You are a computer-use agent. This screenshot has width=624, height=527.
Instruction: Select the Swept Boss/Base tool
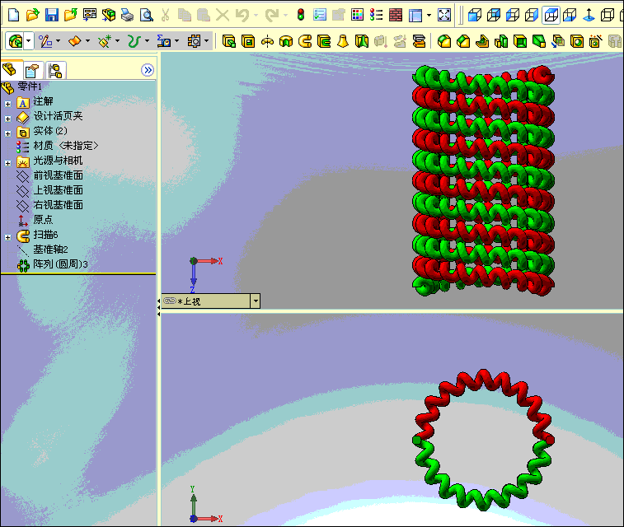(305, 41)
